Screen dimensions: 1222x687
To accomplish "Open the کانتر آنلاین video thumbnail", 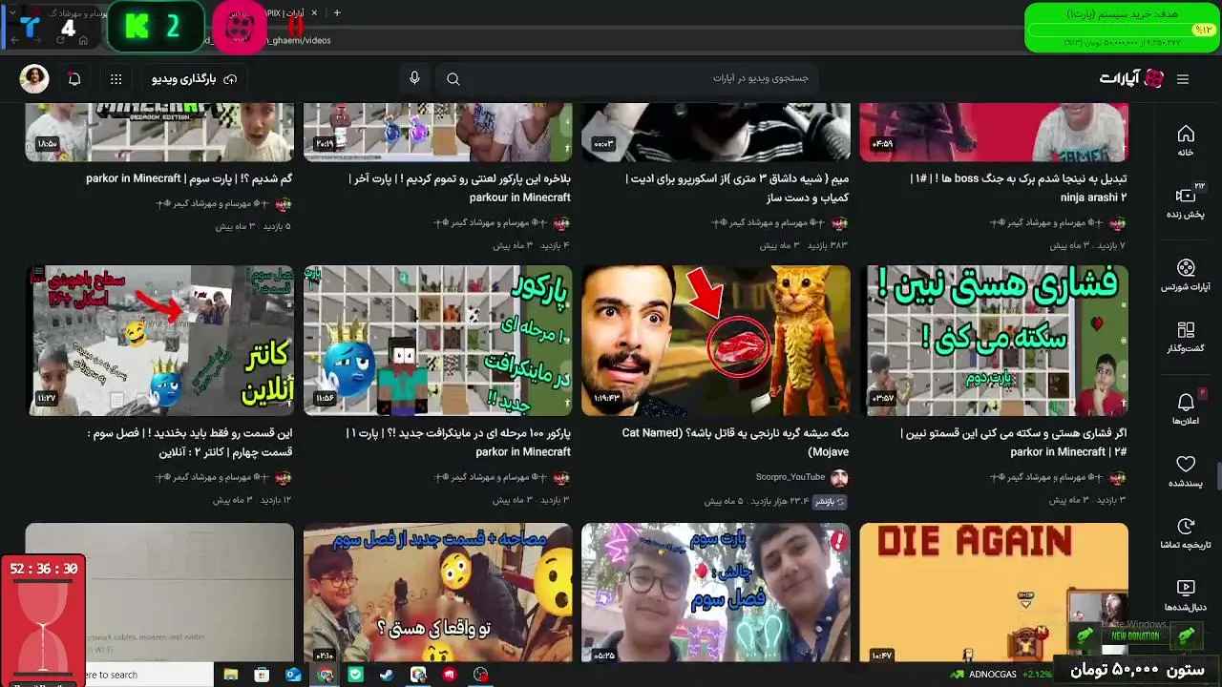I will [x=159, y=341].
